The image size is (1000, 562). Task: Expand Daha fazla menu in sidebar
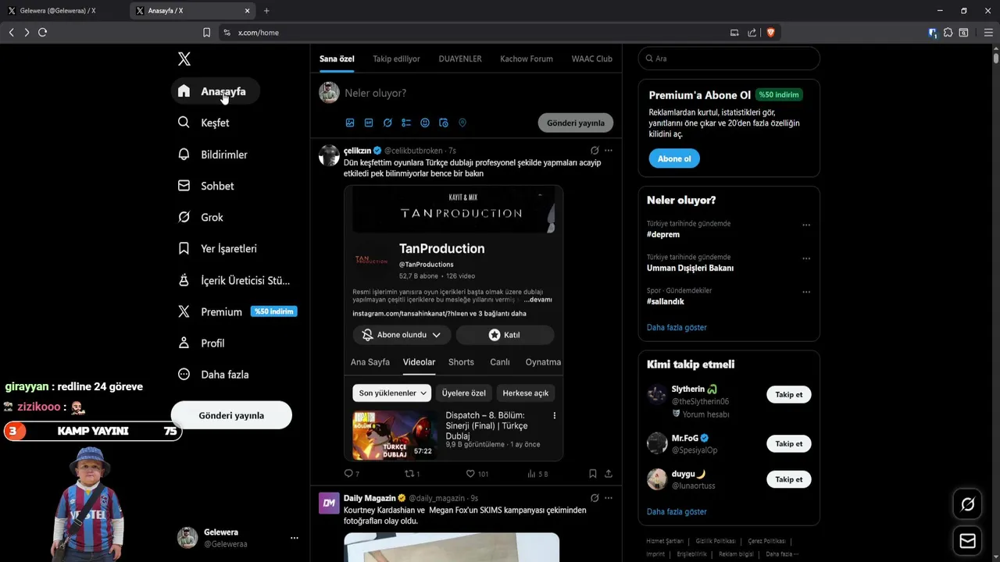[214, 374]
